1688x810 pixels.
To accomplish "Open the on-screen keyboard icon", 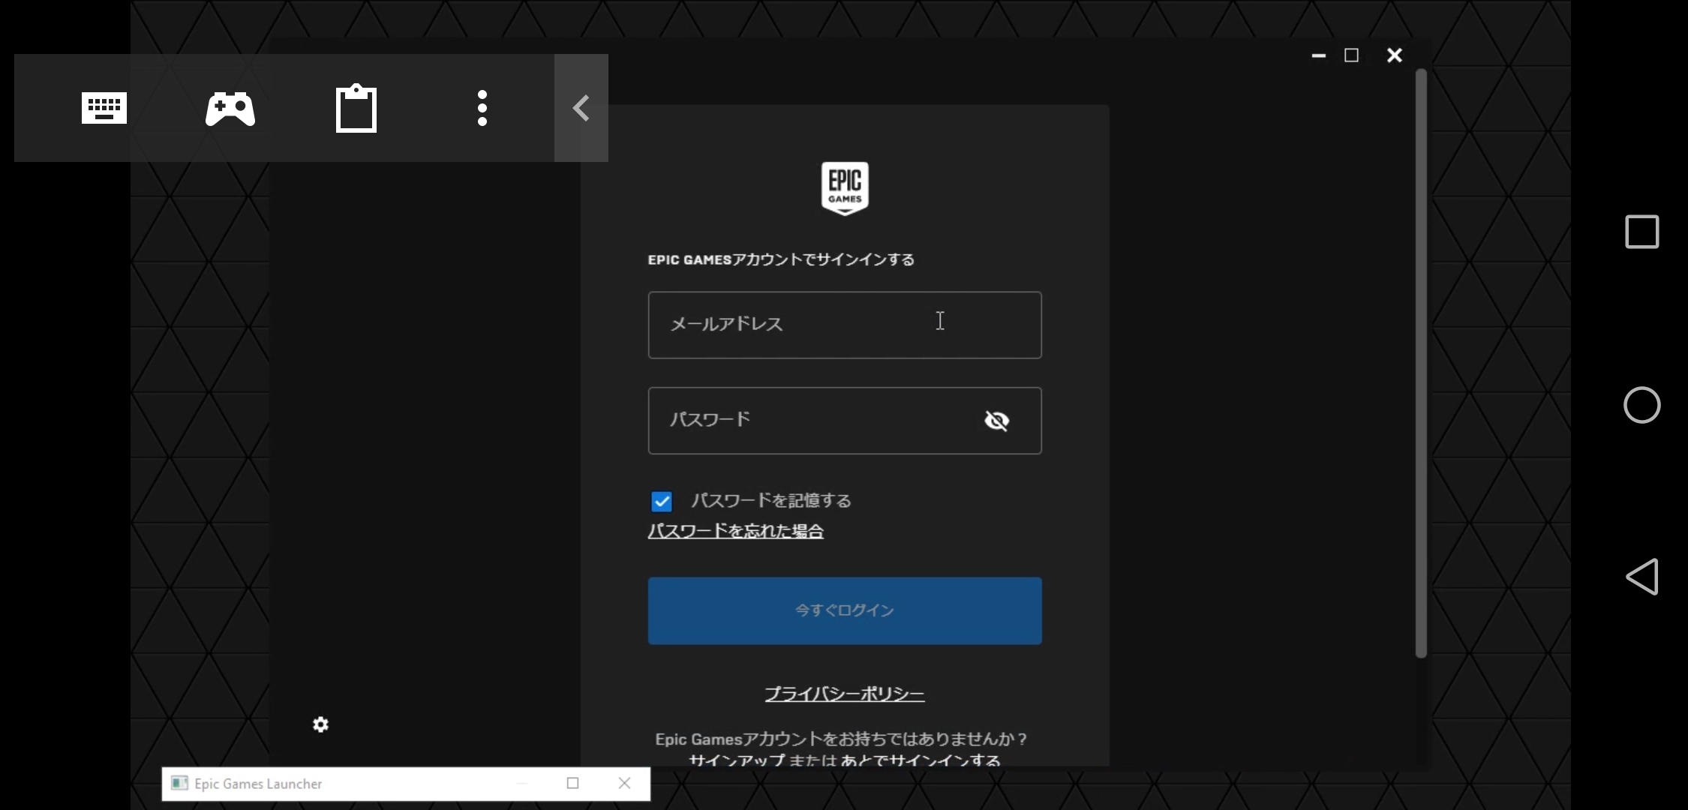I will coord(104,108).
